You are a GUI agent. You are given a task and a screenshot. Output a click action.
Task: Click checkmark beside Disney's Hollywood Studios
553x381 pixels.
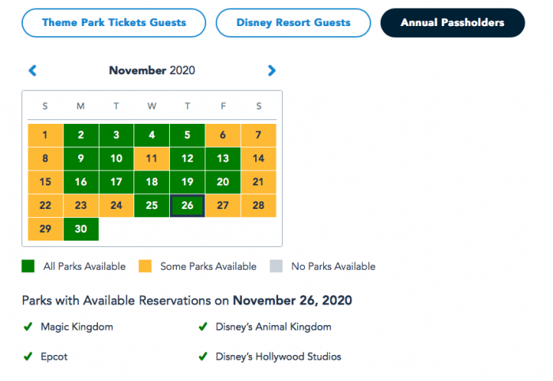[x=204, y=357]
